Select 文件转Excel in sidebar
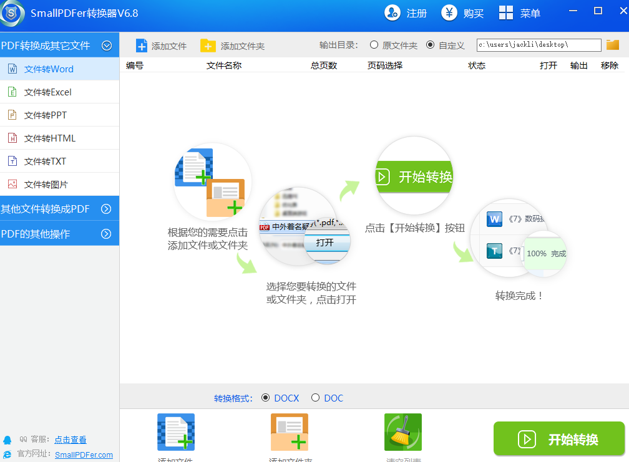 point(59,92)
